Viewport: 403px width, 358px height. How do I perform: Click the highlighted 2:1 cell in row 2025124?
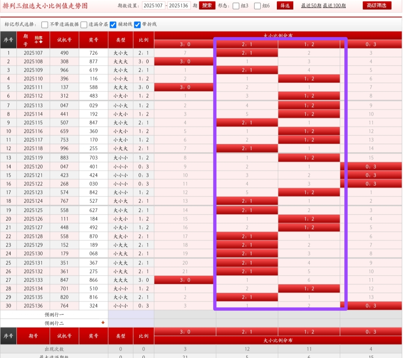point(247,201)
